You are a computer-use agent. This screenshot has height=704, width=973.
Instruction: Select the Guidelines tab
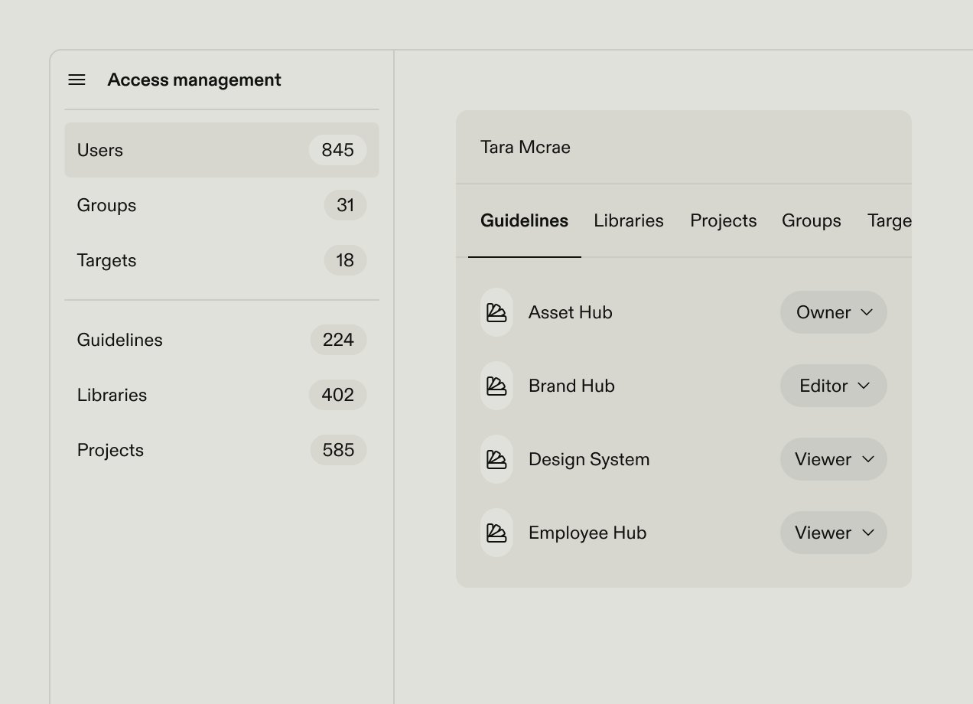[x=524, y=221]
